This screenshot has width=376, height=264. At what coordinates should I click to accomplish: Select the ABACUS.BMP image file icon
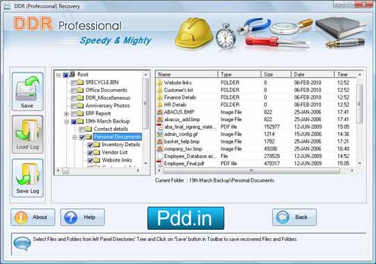click(x=159, y=112)
